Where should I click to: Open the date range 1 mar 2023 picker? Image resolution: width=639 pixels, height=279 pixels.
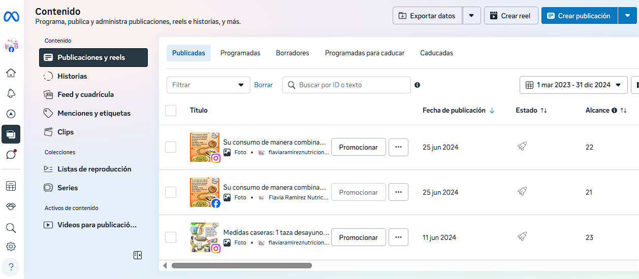pyautogui.click(x=573, y=85)
